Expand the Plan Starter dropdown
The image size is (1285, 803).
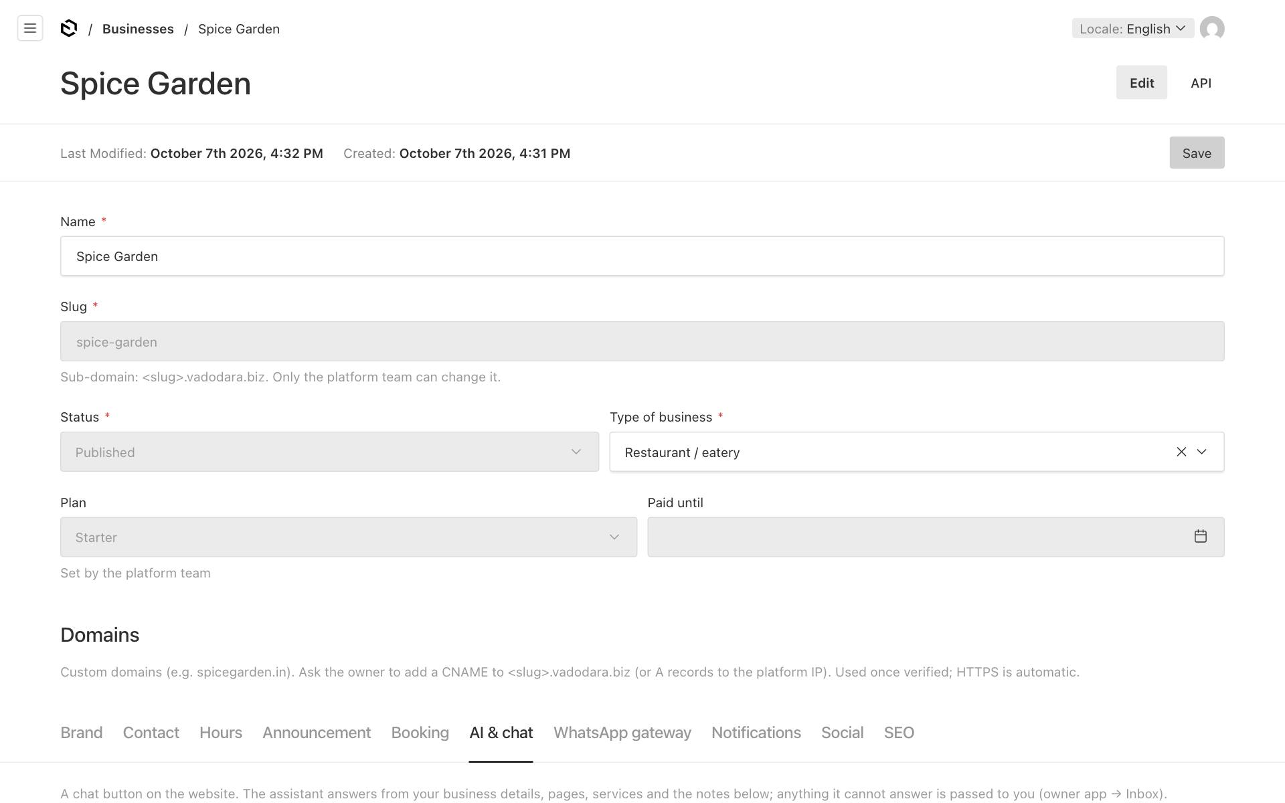[x=349, y=537]
